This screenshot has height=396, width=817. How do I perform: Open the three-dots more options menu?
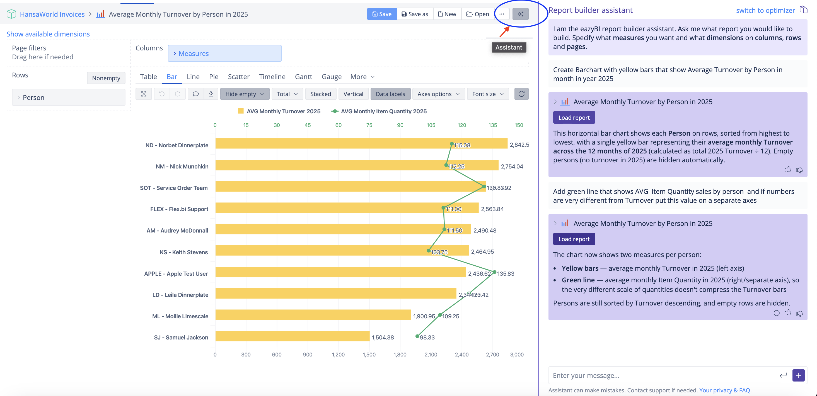click(x=501, y=14)
